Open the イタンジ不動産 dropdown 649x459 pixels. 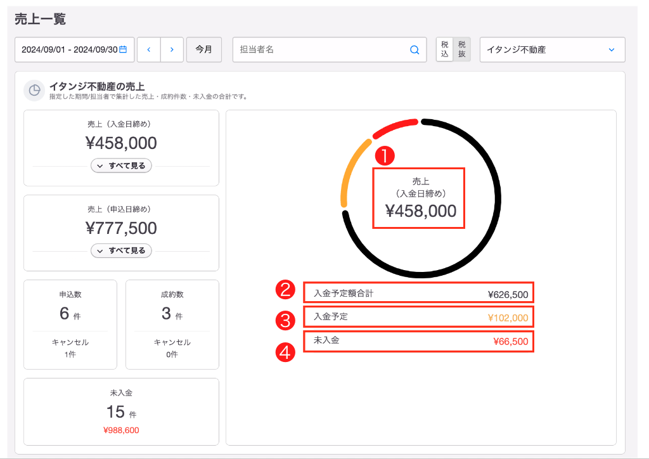pyautogui.click(x=552, y=49)
